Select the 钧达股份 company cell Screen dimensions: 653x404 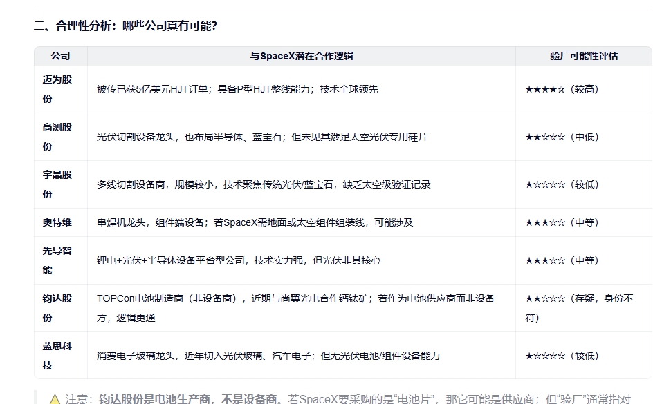tap(61, 308)
